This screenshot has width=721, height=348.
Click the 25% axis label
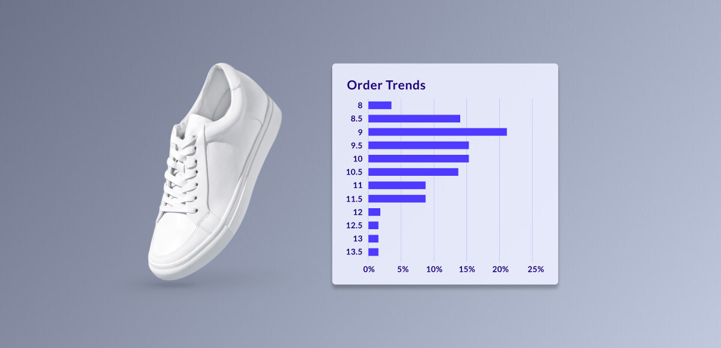535,269
